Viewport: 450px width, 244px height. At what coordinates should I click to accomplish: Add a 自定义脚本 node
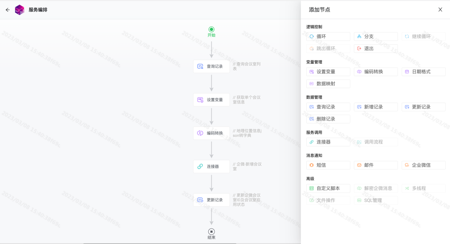pos(328,188)
